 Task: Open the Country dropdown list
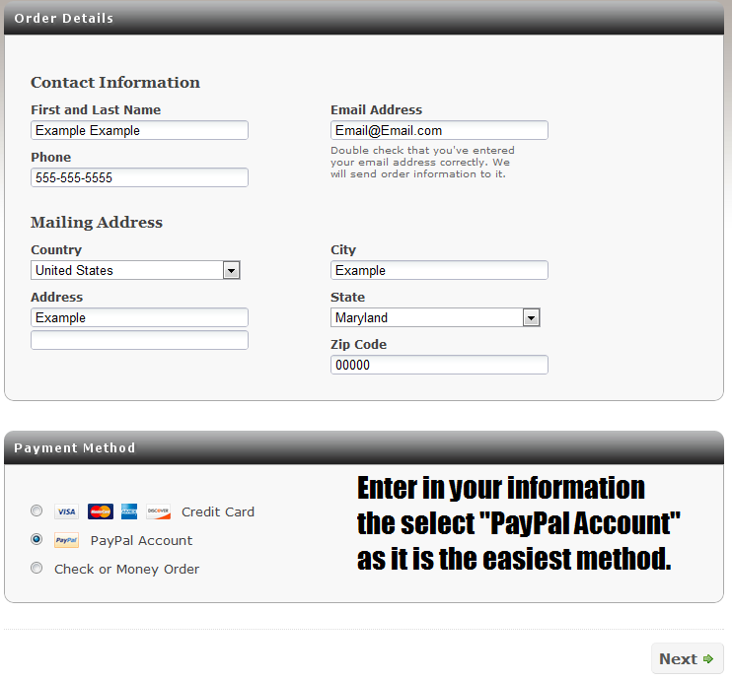pyautogui.click(x=232, y=270)
